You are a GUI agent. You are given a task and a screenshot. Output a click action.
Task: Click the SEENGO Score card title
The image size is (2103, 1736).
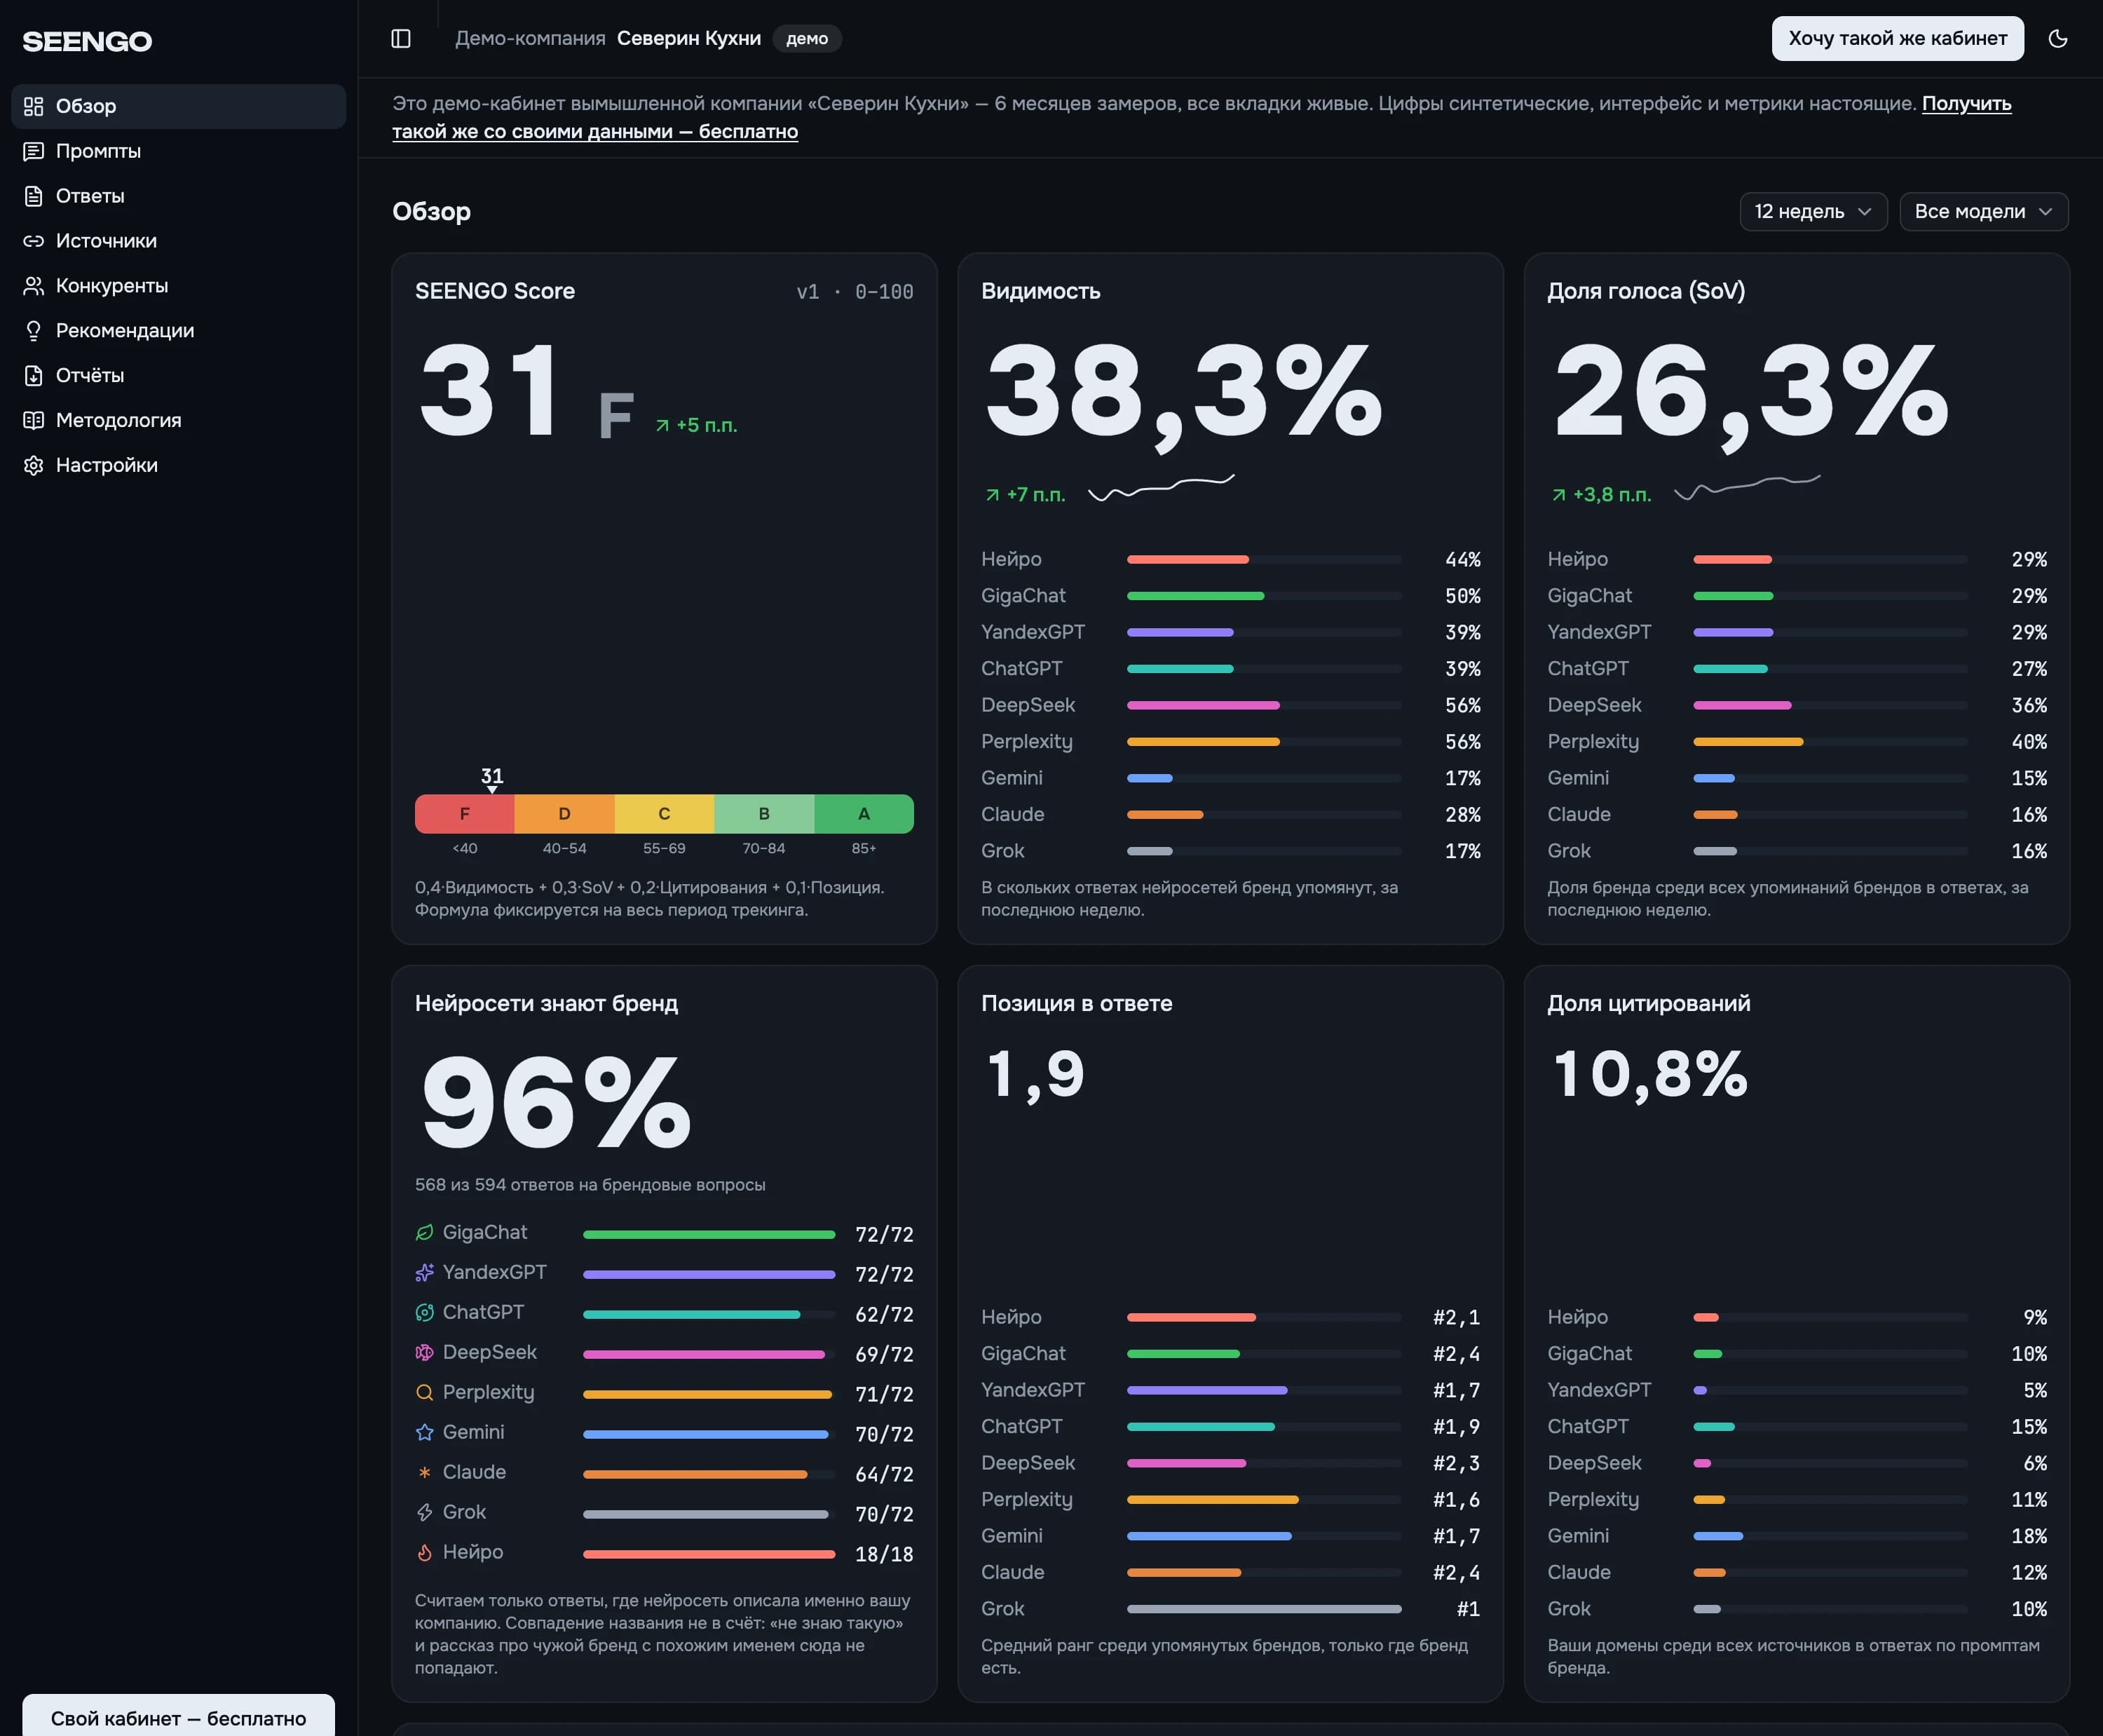tap(495, 291)
